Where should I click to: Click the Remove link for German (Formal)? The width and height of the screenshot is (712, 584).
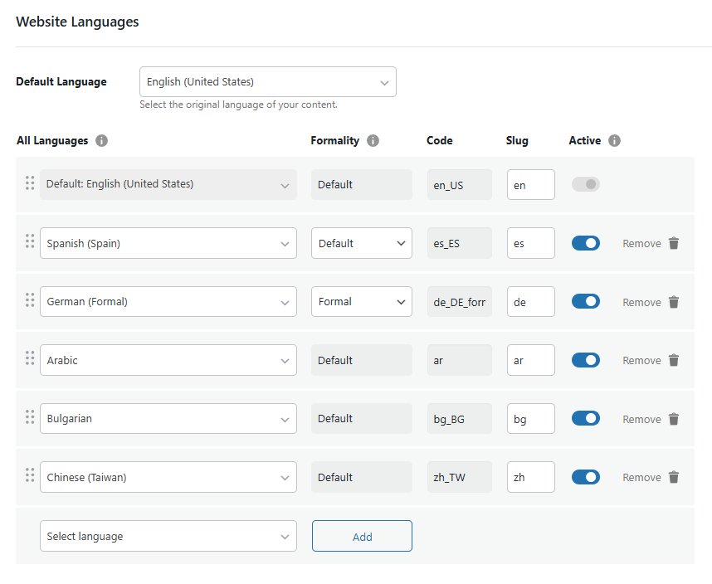point(641,302)
